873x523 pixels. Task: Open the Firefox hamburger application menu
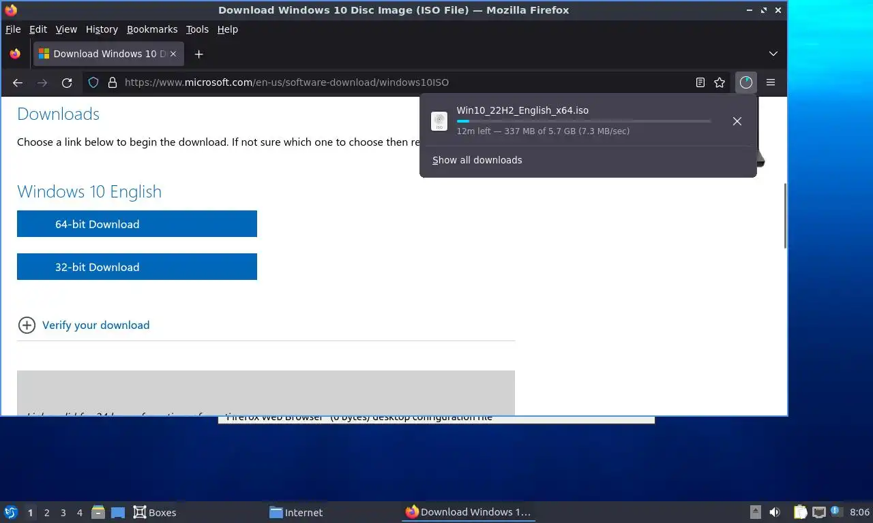click(771, 82)
